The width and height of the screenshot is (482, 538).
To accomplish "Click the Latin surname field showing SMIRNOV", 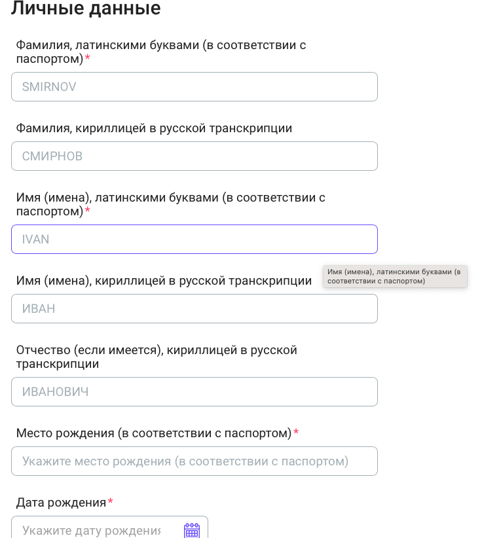I will (x=194, y=87).
